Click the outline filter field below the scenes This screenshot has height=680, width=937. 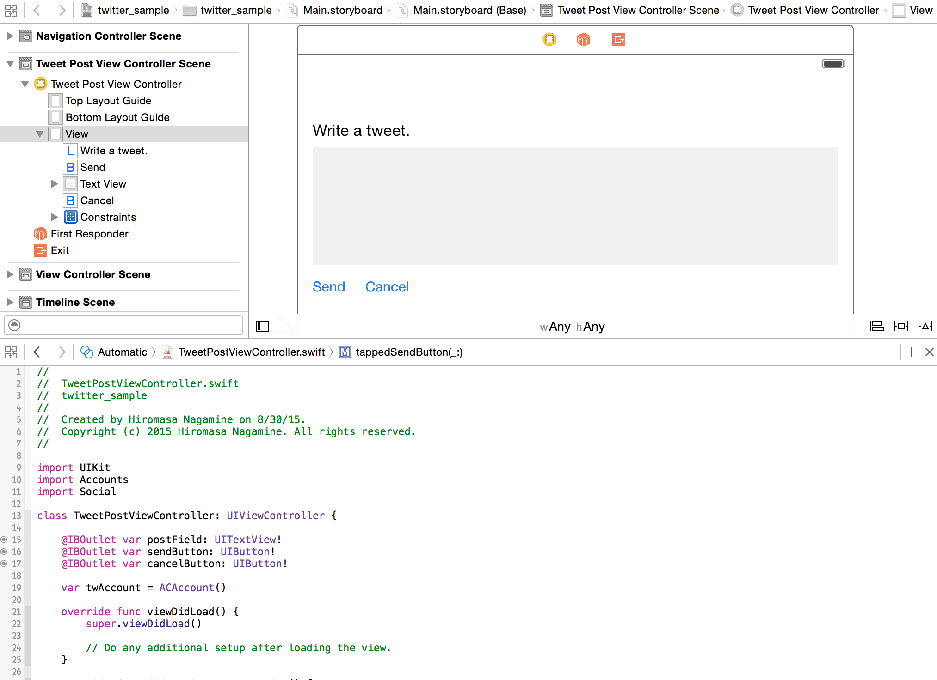pos(123,325)
